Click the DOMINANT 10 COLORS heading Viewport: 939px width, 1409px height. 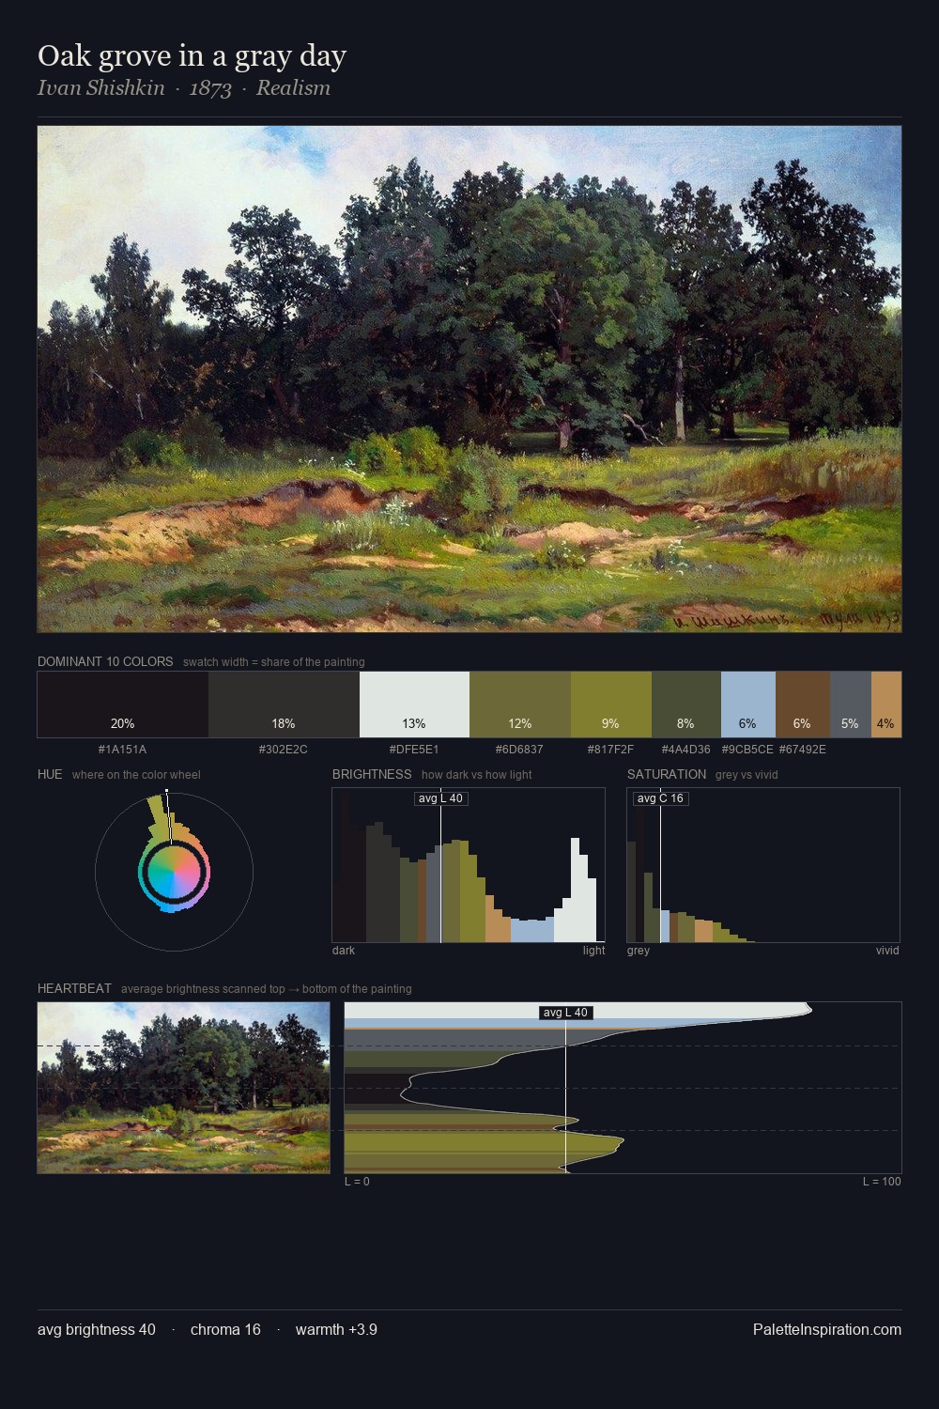105,661
